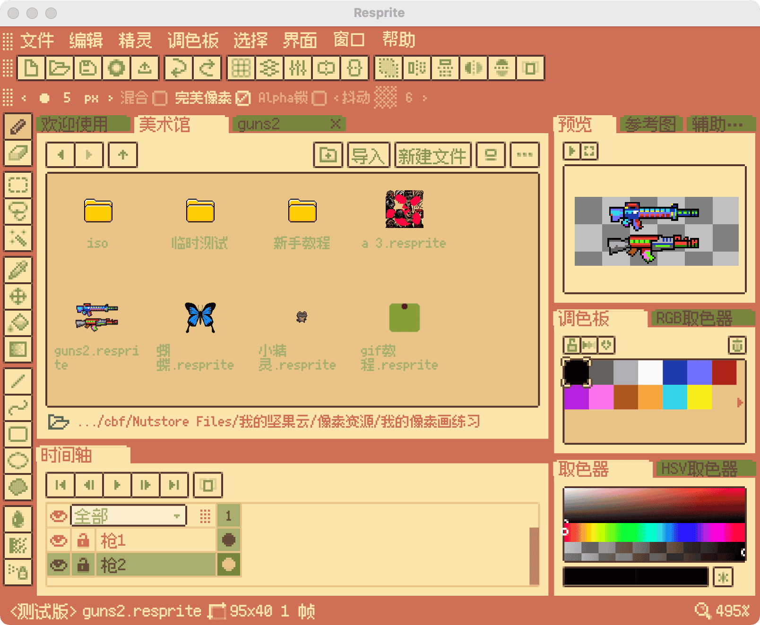Delete palette color with trash icon
760x625 pixels.
pos(737,345)
